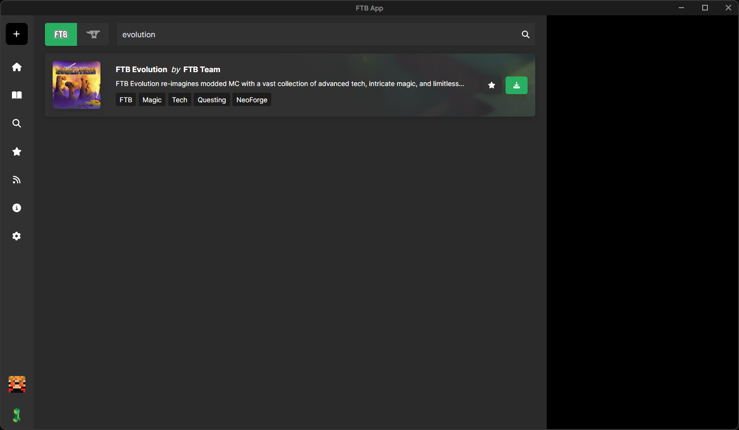
Task: Click the NeoForge tag
Action: click(252, 100)
